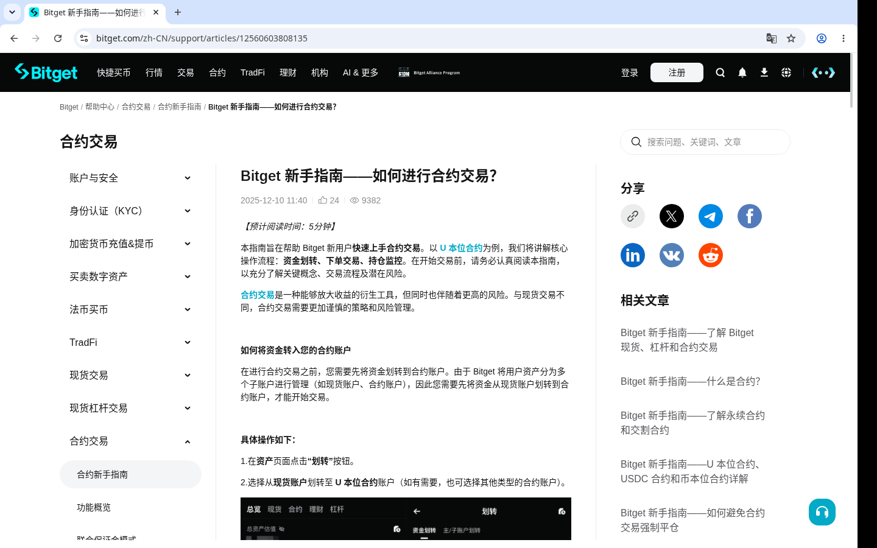Click the translate page icon
Image resolution: width=877 pixels, height=548 pixels.
pos(772,38)
